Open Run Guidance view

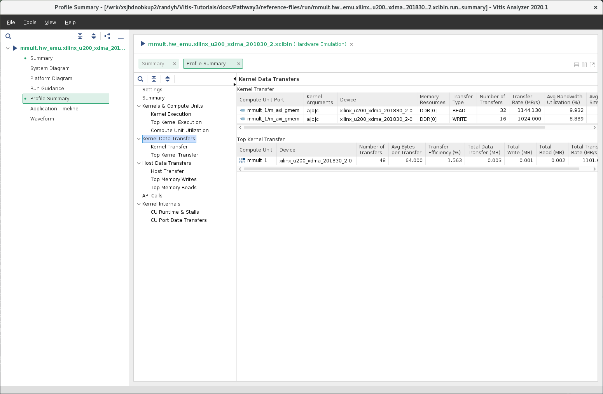47,89
